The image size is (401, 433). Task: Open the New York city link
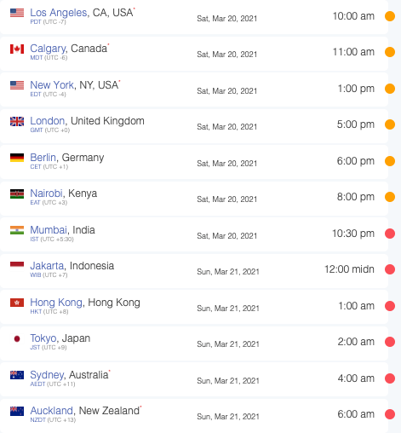coord(52,85)
